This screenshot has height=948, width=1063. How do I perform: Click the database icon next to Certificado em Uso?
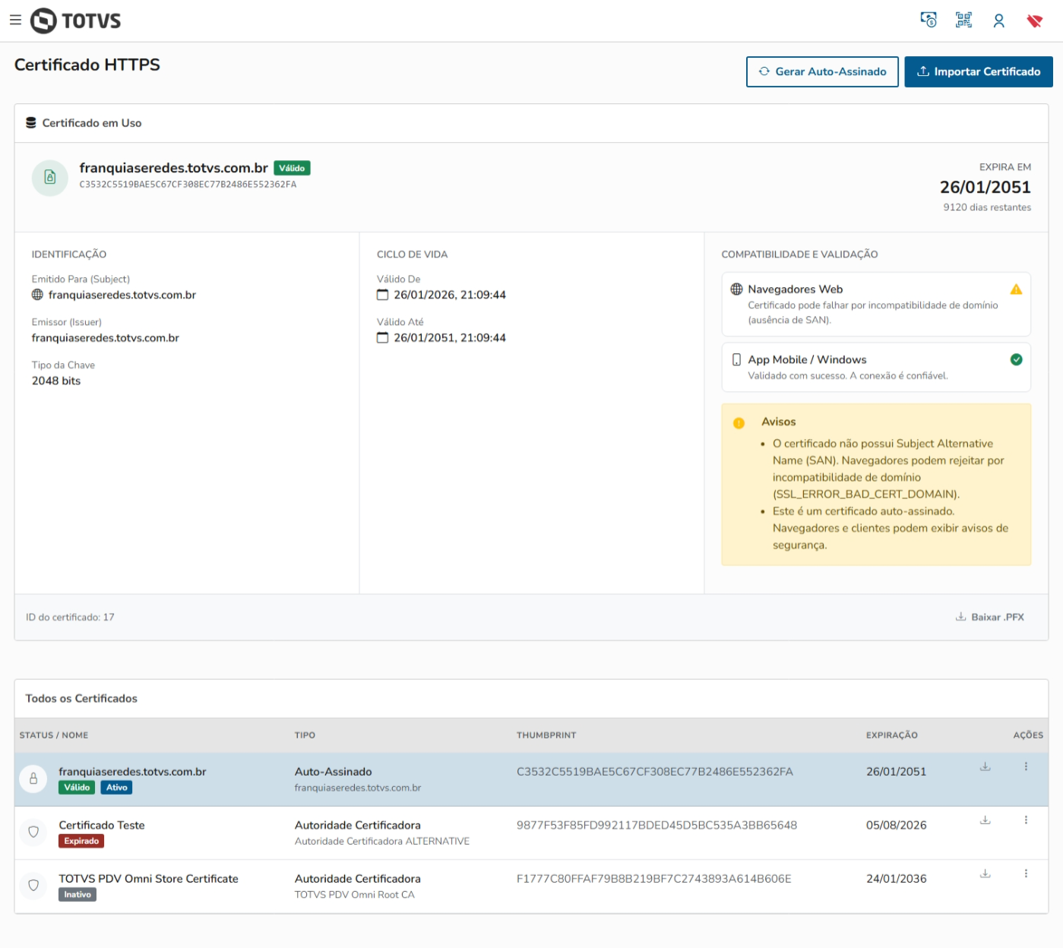coord(31,123)
